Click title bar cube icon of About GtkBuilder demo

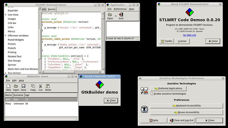click(x=81, y=76)
